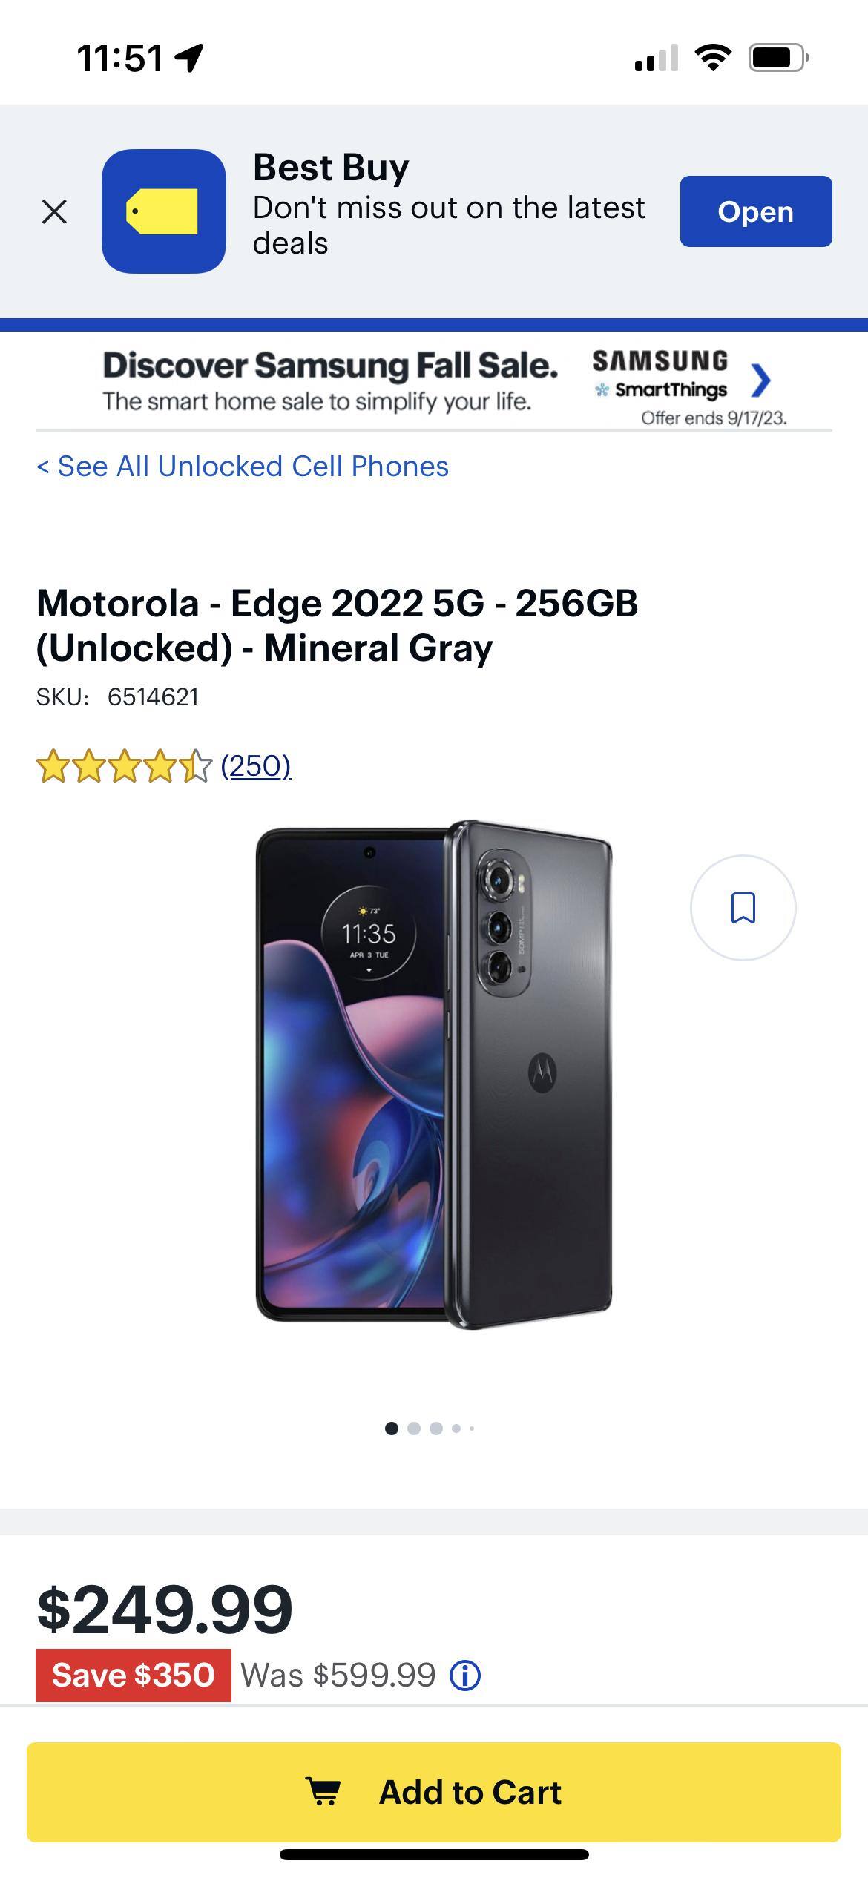Select the third image carousel dot

436,1429
